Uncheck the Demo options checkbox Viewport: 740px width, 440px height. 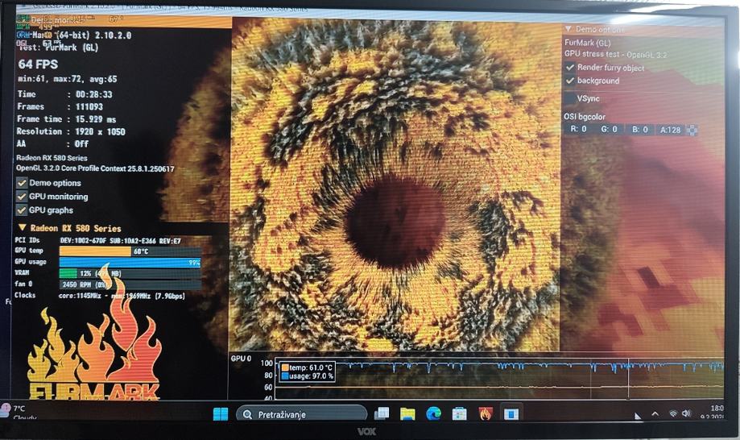[x=22, y=183]
